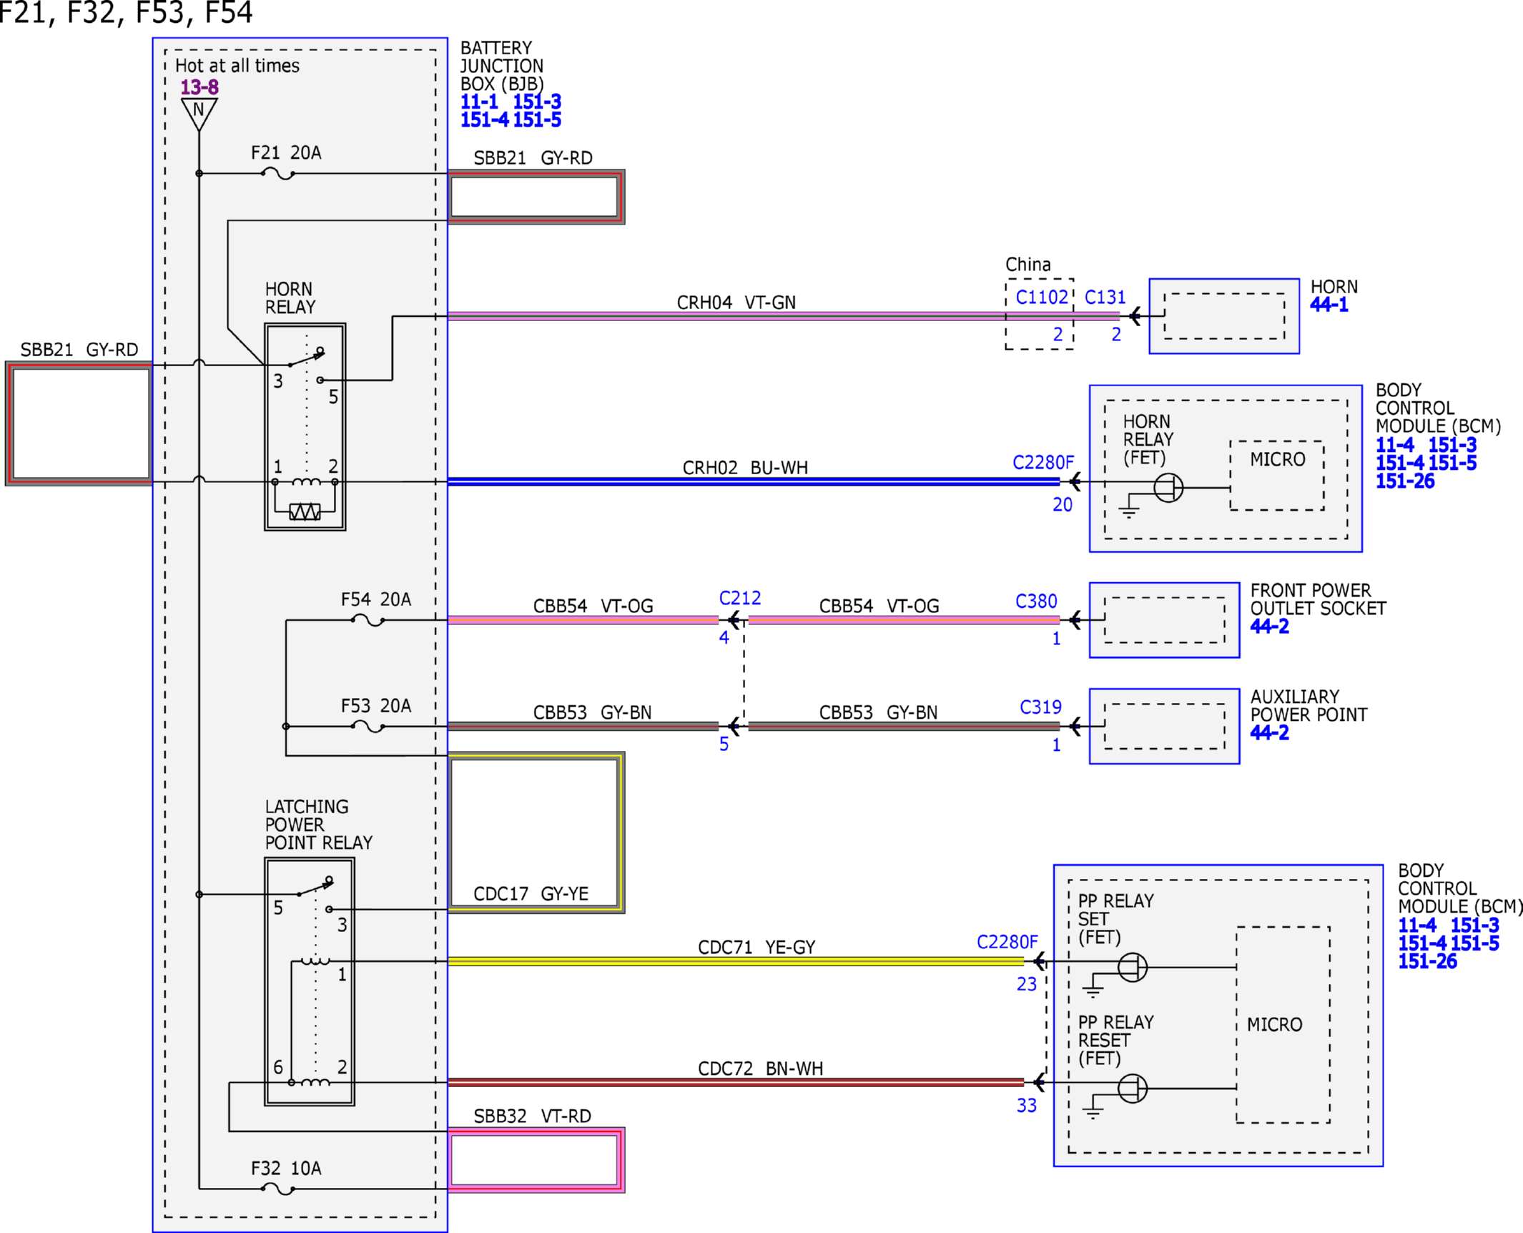
Task: Click the CRH02 BU-WH wire label
Action: point(745,468)
